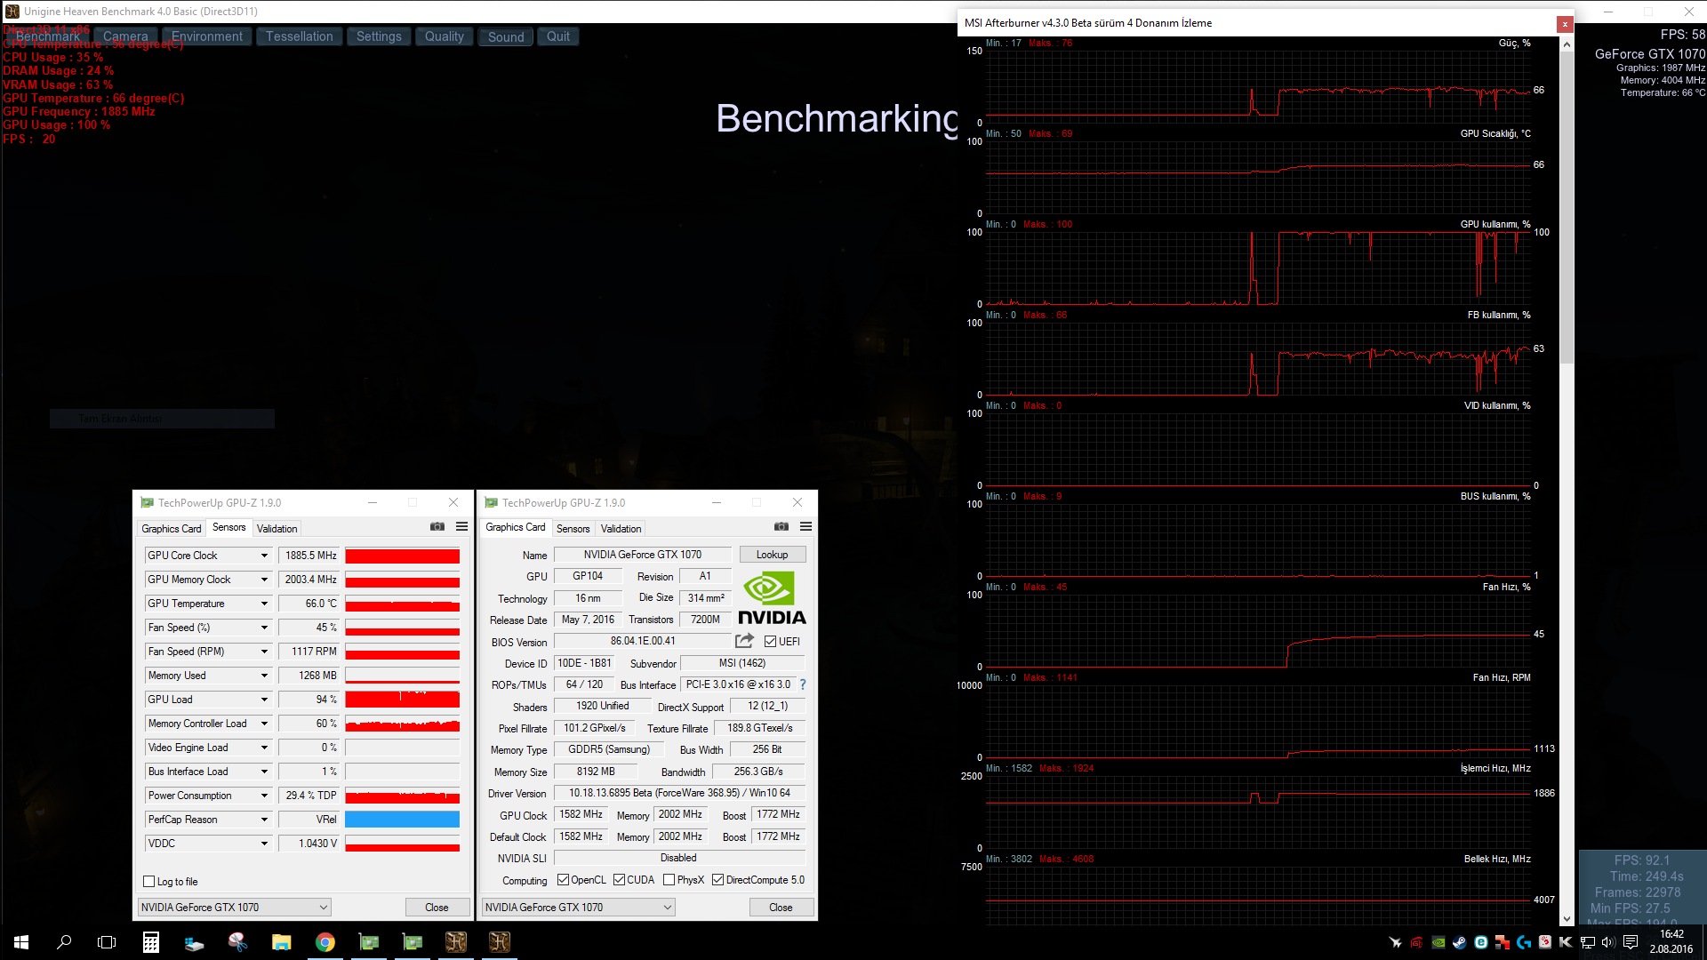Open taskbar Search
The height and width of the screenshot is (960, 1707).
point(64,942)
